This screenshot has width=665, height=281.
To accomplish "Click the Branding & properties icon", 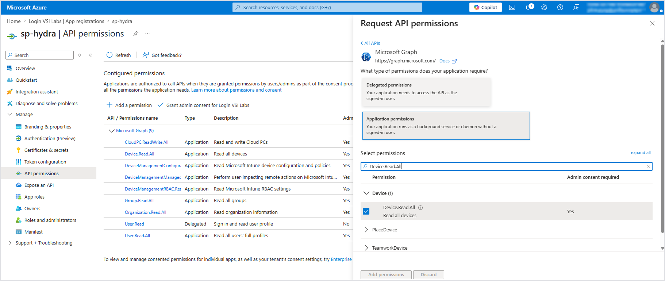I will 19,127.
